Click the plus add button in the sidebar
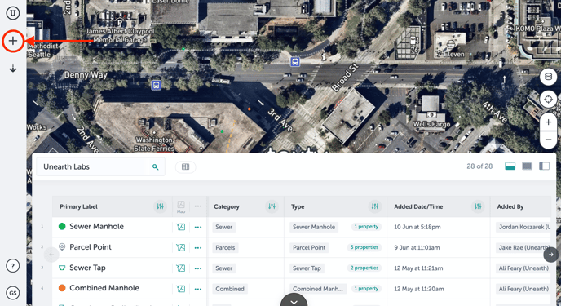This screenshot has height=306, width=561. coord(13,41)
